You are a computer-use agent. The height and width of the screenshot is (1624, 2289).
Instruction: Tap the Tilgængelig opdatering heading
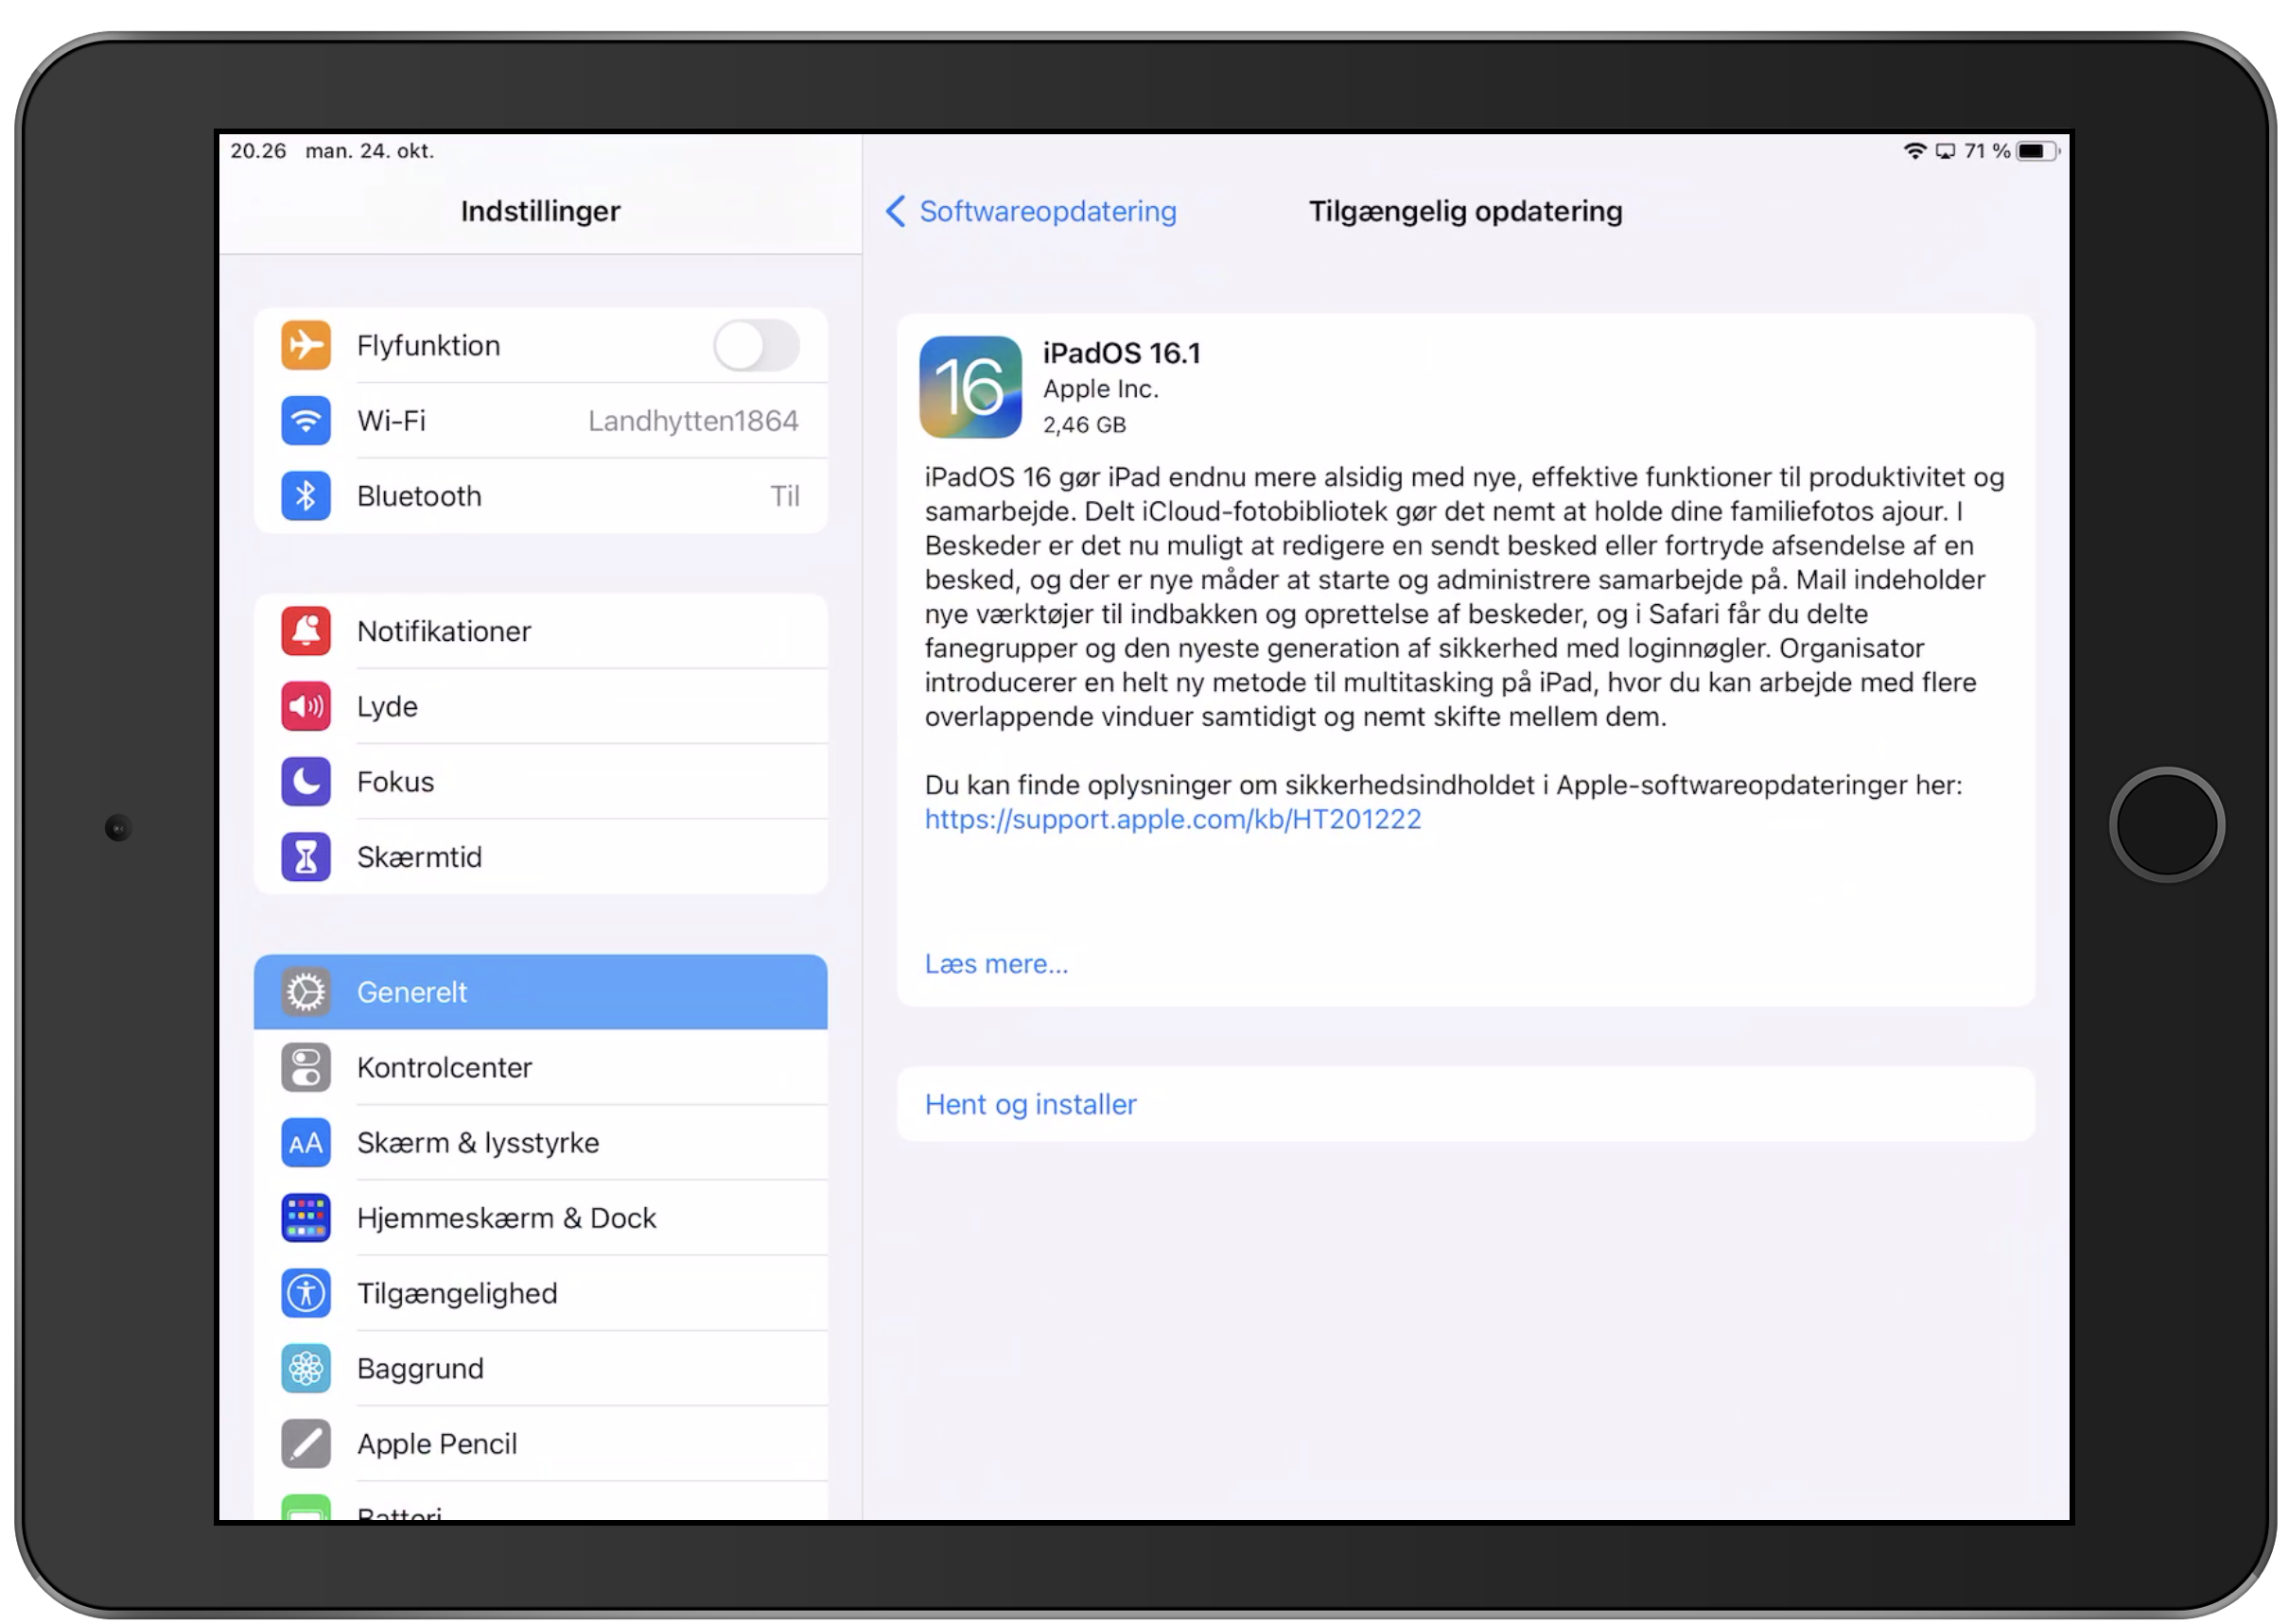(1466, 211)
